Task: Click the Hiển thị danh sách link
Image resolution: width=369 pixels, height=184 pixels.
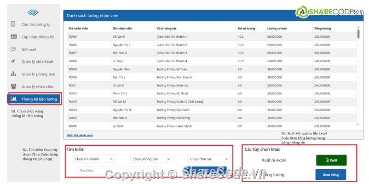Action: point(80,135)
